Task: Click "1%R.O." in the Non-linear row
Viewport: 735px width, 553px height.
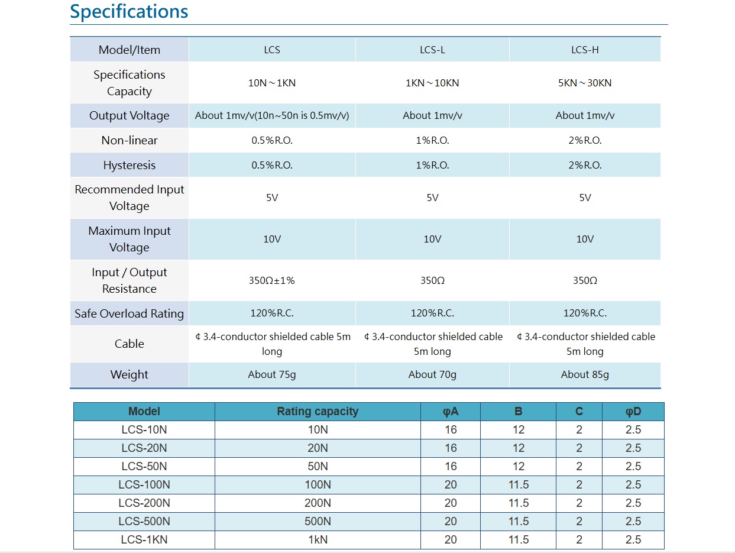Action: (x=432, y=141)
